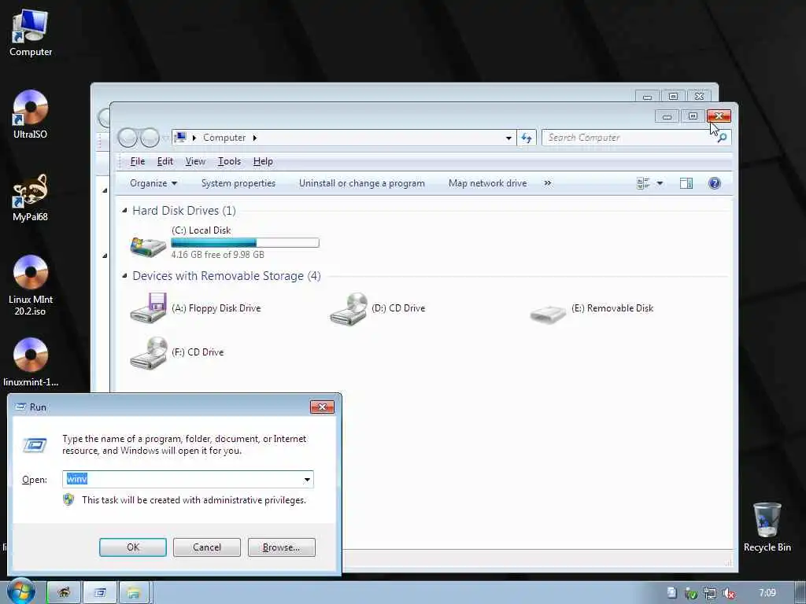806x604 pixels.
Task: Click the search magnifier icon
Action: point(723,138)
